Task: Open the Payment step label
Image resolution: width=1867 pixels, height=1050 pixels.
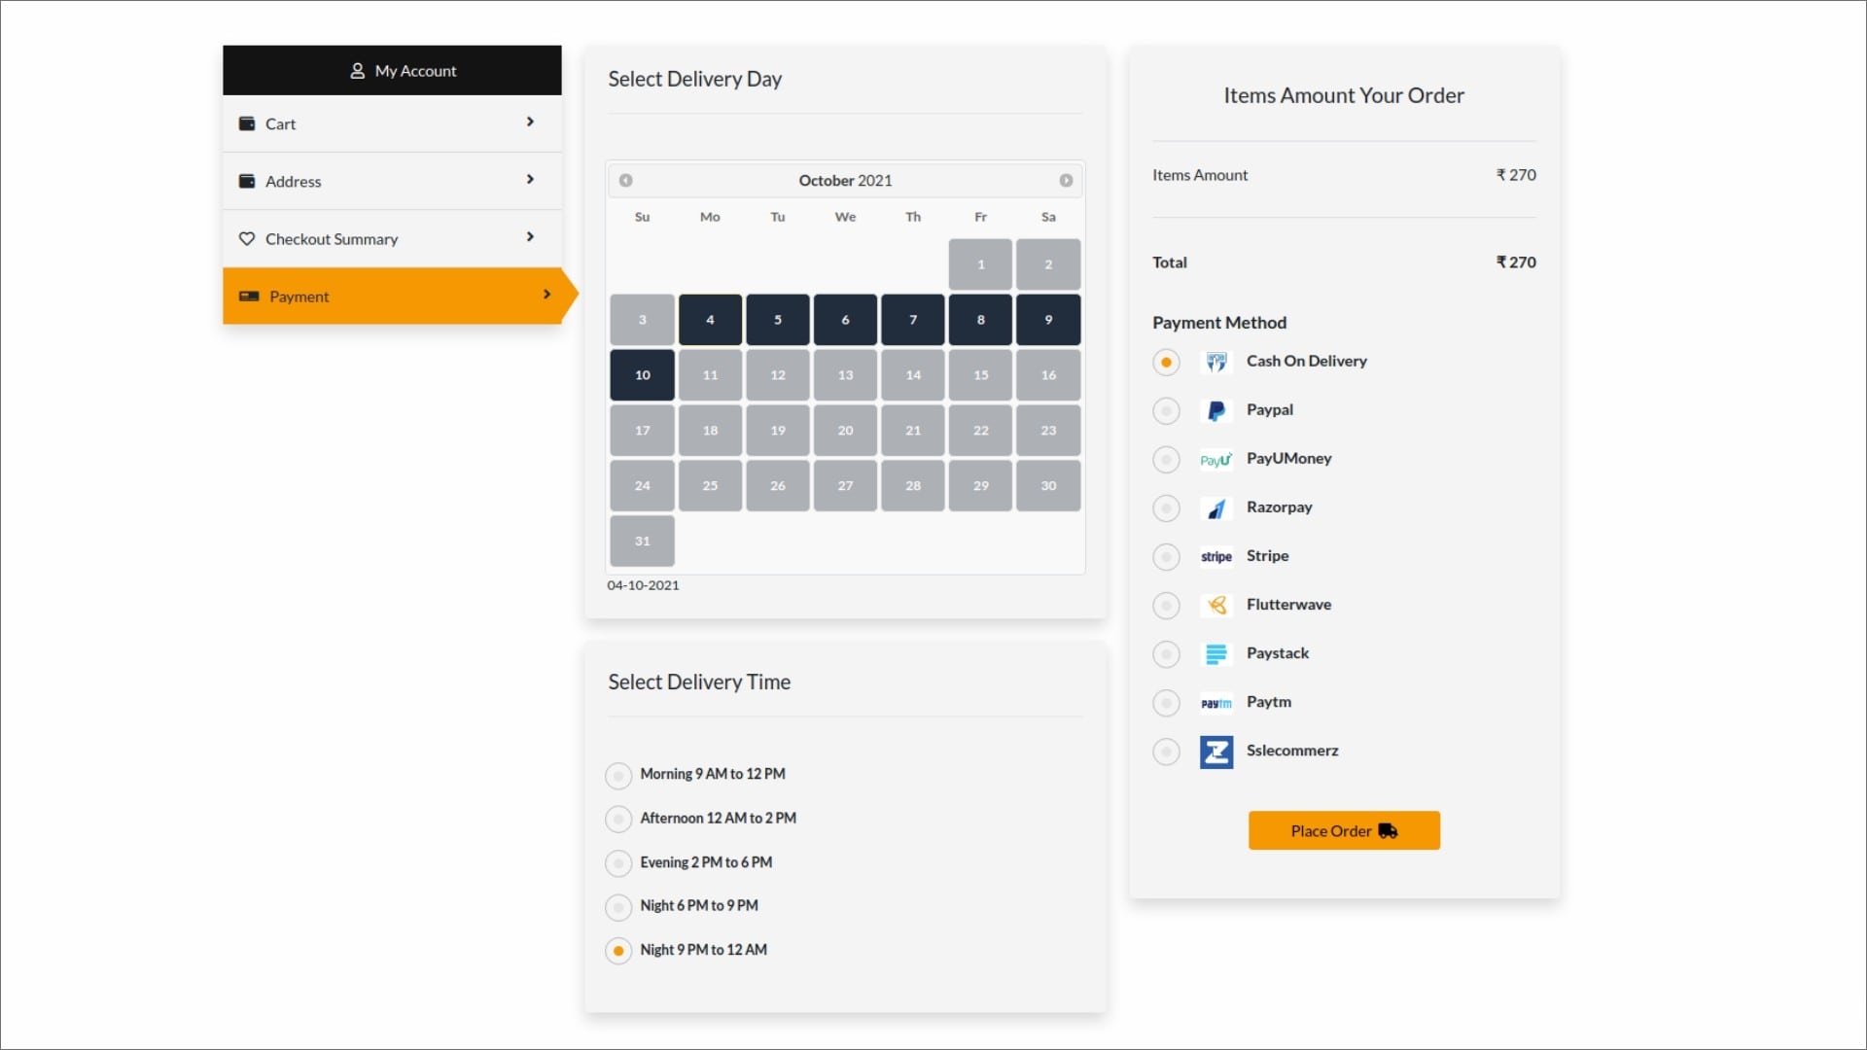Action: coord(299,297)
